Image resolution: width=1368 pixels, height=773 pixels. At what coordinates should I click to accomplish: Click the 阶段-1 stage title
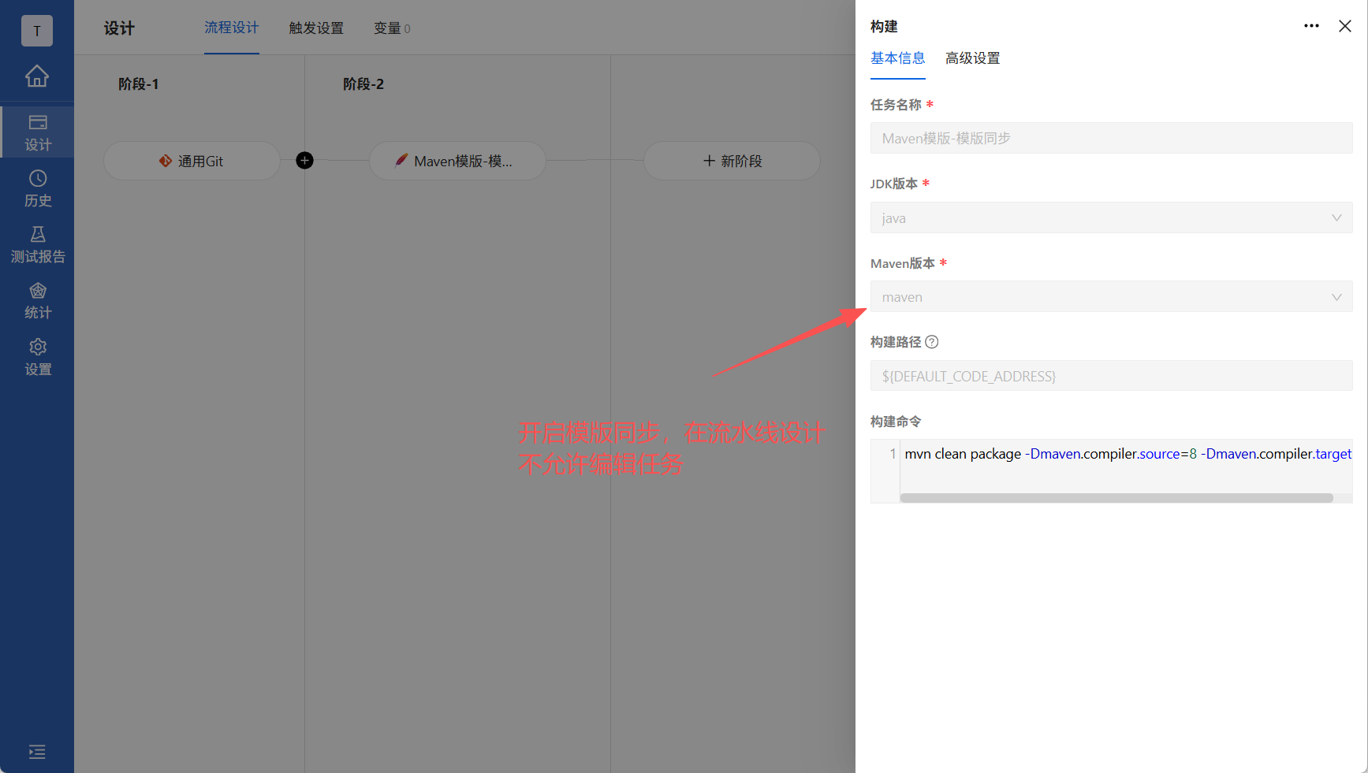tap(139, 84)
